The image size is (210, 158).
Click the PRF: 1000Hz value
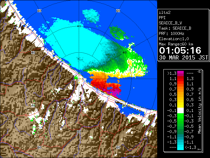point(171,34)
